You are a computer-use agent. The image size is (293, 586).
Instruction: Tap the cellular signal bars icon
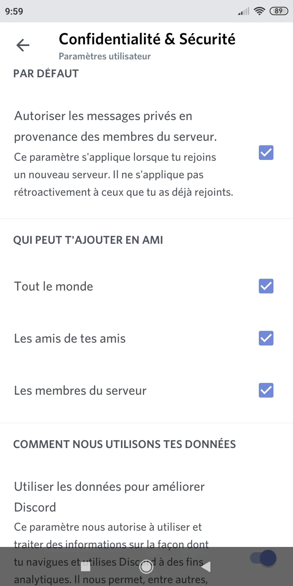click(243, 11)
